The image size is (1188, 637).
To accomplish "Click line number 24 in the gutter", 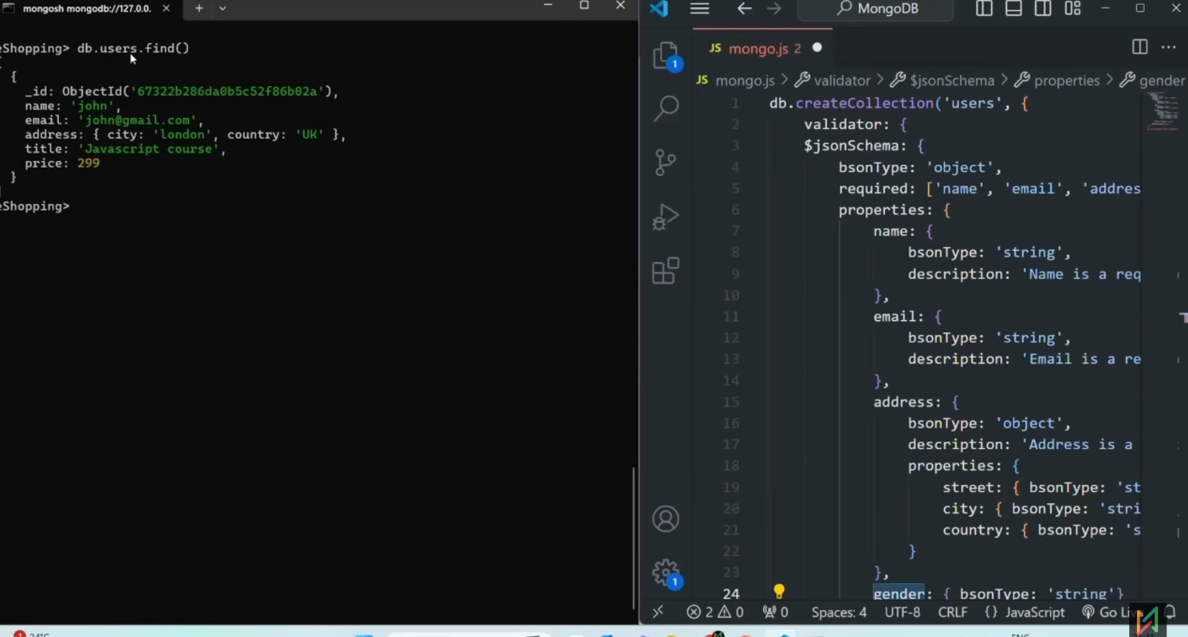I will [x=731, y=594].
